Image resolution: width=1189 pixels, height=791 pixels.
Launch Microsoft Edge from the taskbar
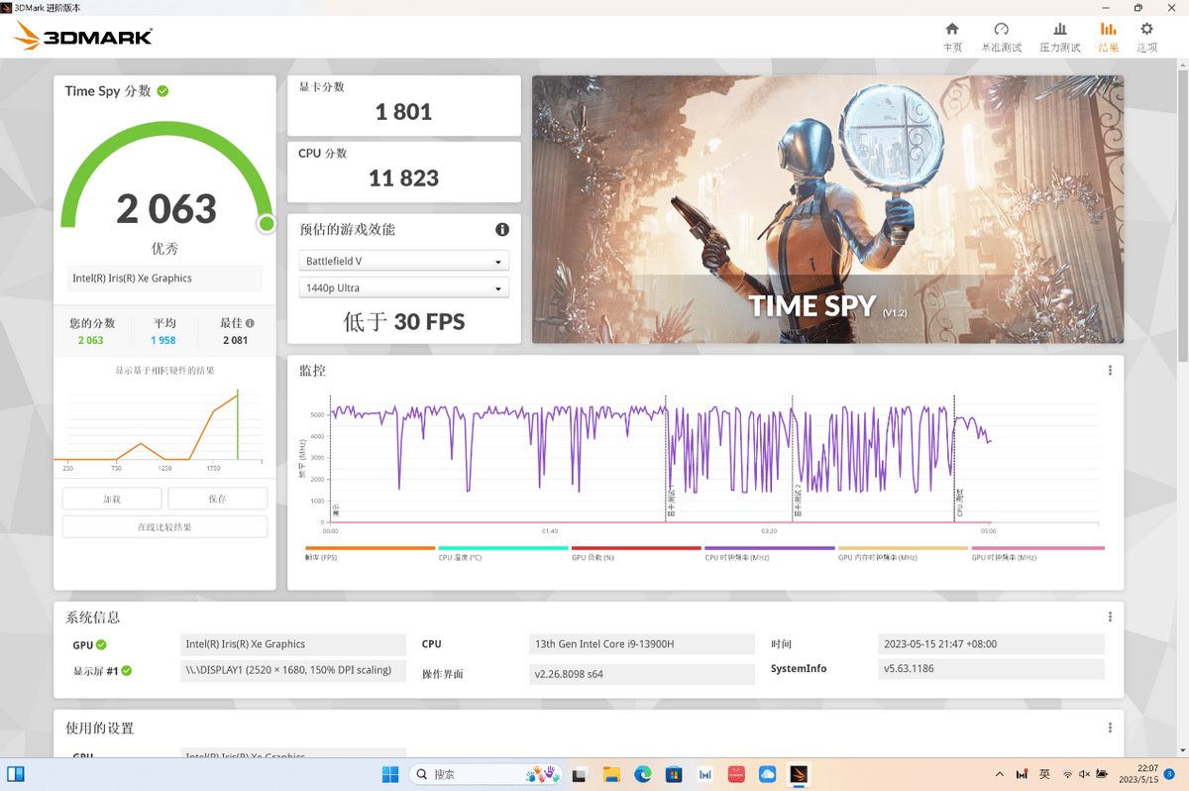(x=642, y=774)
